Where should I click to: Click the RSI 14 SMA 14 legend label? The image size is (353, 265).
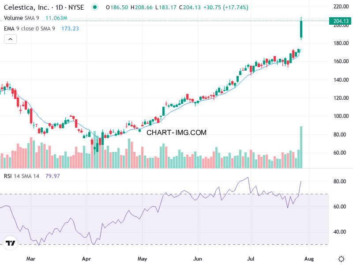pos(22,176)
